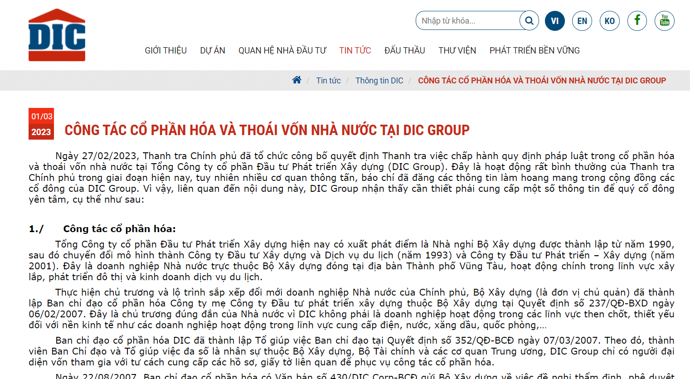
Task: Click the Tin tức breadcrumb link
Action: tap(328, 81)
